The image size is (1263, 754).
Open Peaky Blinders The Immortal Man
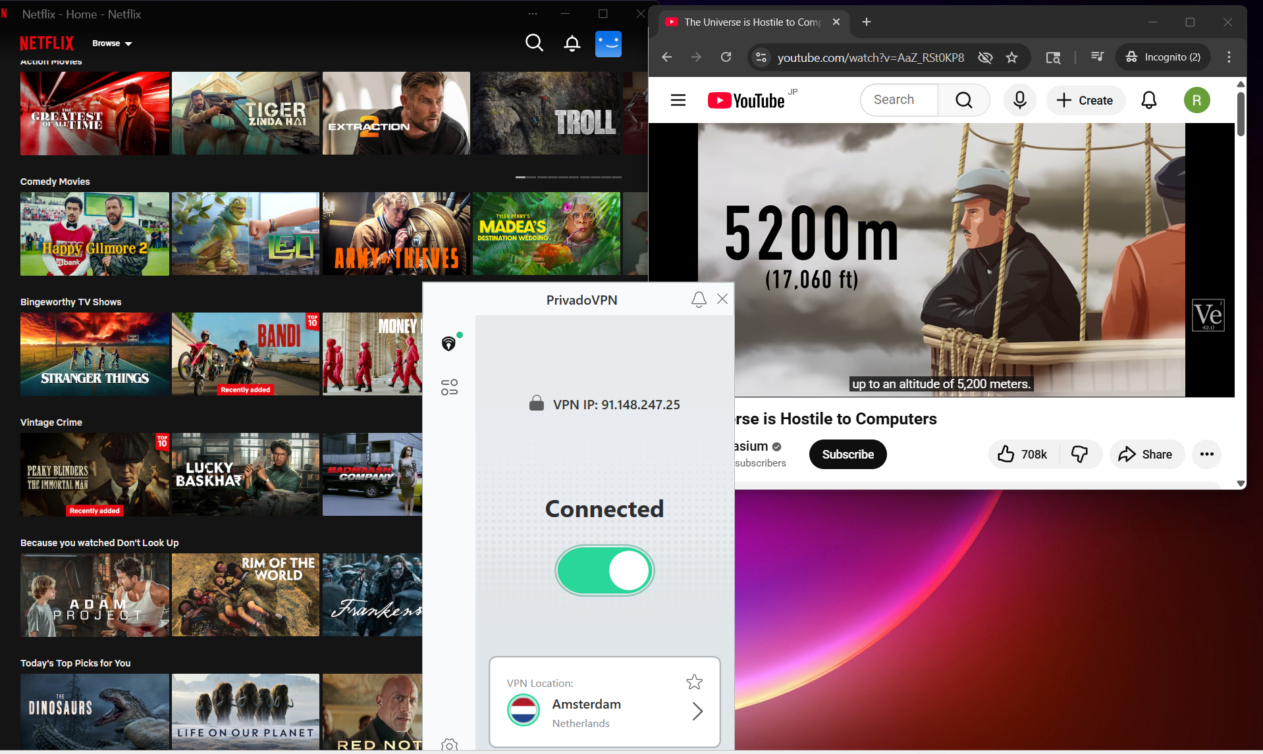tap(95, 474)
